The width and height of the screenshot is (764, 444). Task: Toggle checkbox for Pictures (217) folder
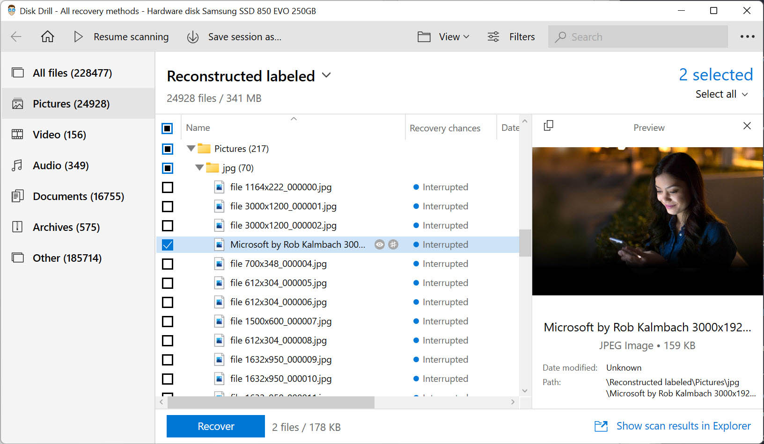coord(167,149)
